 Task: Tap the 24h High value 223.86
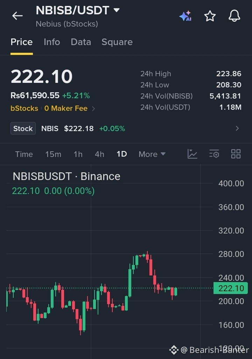[x=229, y=74]
